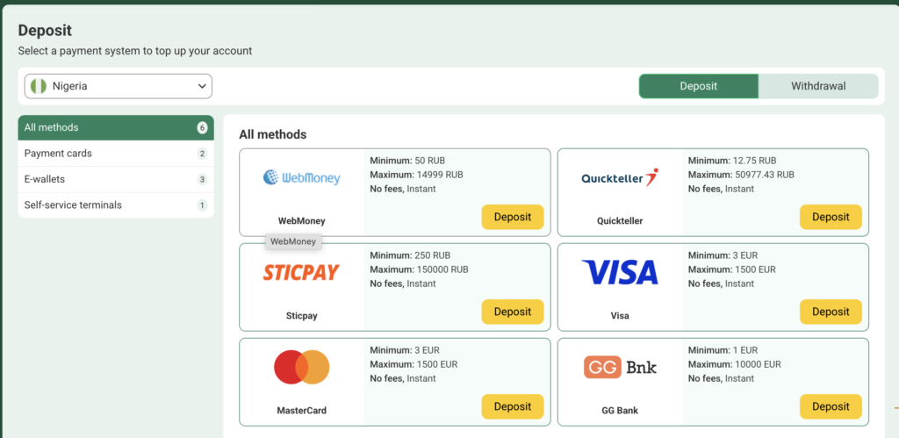This screenshot has width=899, height=438.
Task: Click the MasterCard circles logo
Action: [x=302, y=367]
